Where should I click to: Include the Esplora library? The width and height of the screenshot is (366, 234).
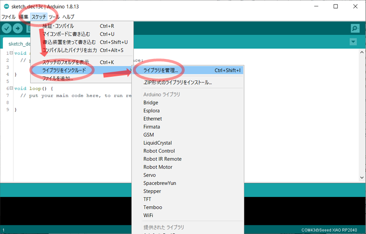click(188, 111)
